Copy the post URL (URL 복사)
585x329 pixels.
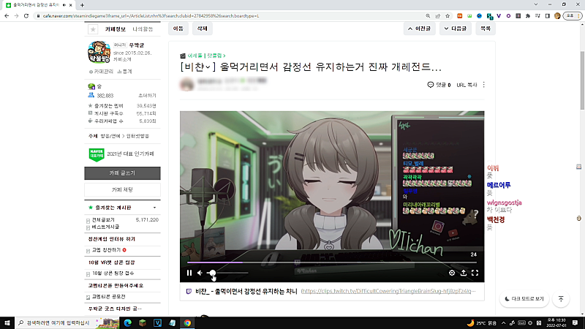point(467,85)
